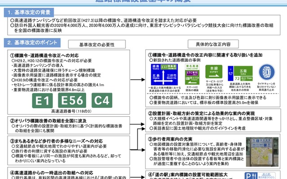Click the bullet "・セミトレーラ連結車に係る設計車両の高さの諸元4.1m"
287x179 pixels.
(58, 85)
